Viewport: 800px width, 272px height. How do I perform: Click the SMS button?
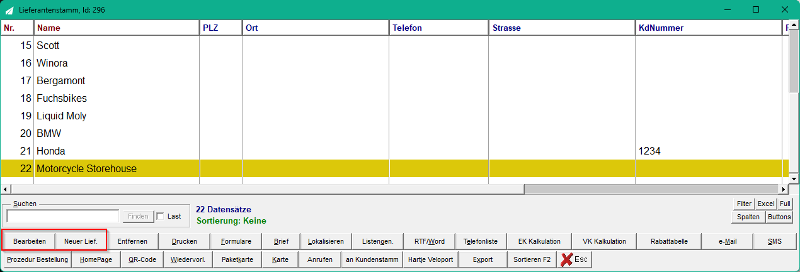tap(775, 241)
